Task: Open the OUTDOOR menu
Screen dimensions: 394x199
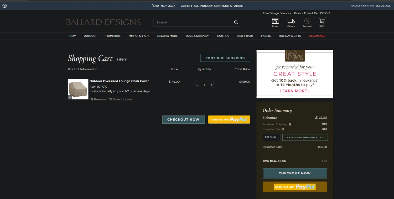Action: (91, 36)
